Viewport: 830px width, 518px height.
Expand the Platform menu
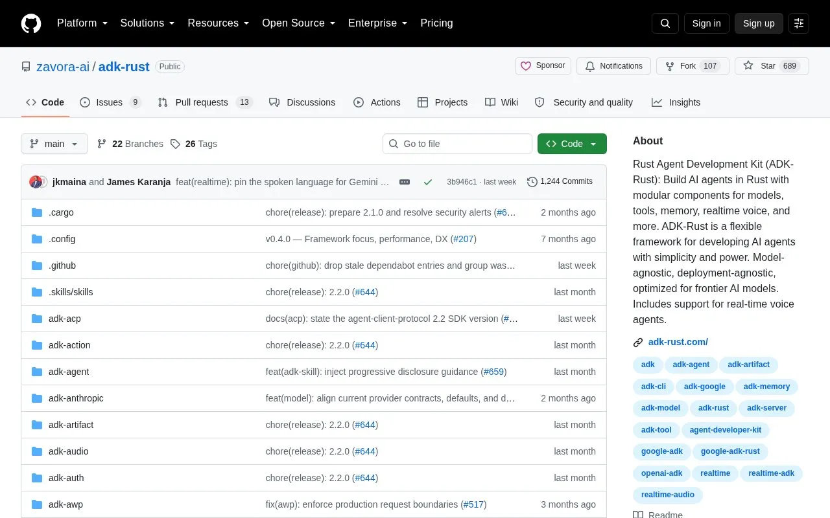coord(82,23)
